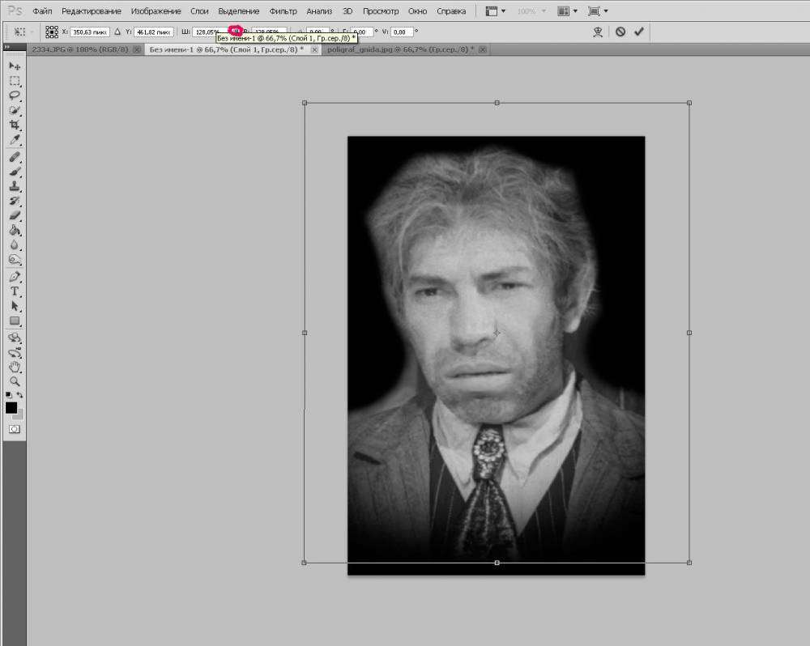This screenshot has height=646, width=810.
Task: Choose the Hand tool
Action: (15, 367)
